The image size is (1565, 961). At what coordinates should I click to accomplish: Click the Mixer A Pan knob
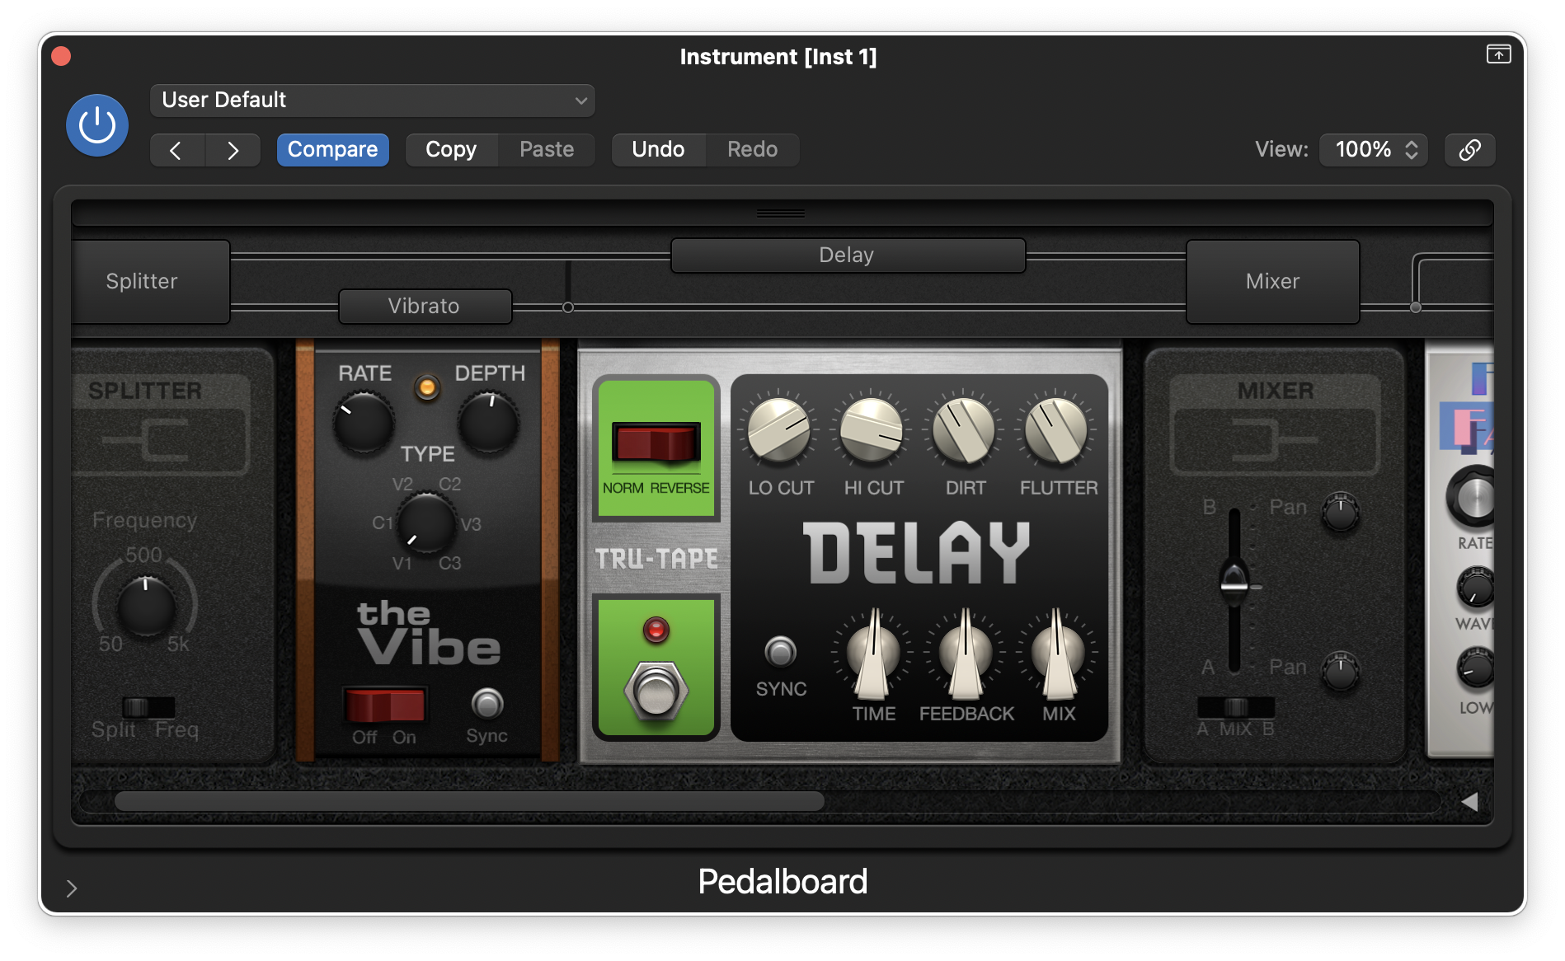tap(1341, 672)
